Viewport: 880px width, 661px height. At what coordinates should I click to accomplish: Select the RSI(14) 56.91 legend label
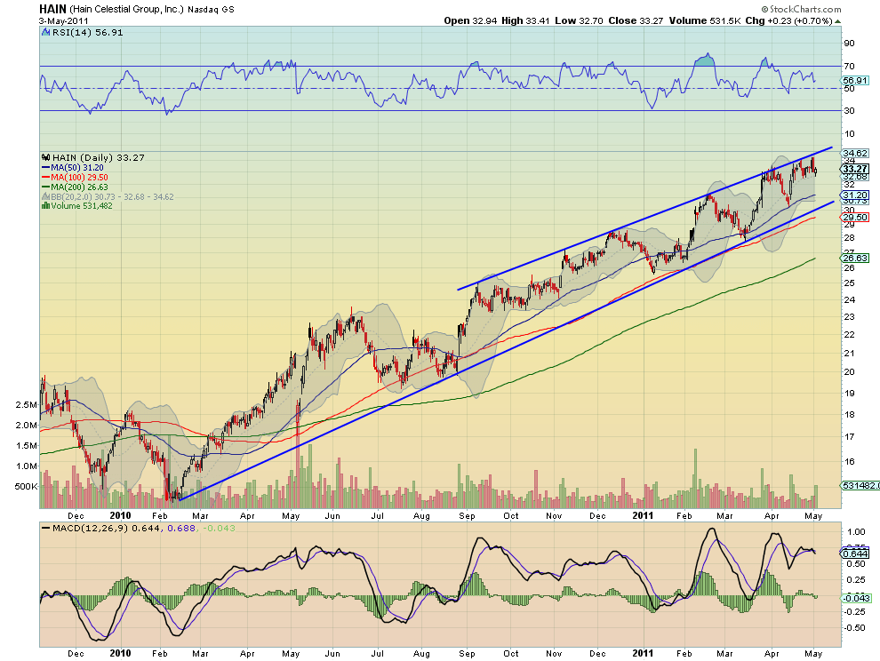click(x=87, y=33)
